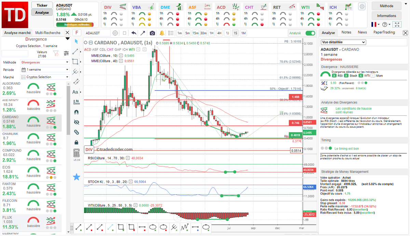Click the red 1.488 price level label
This screenshot has width=410, height=236.
[295, 97]
